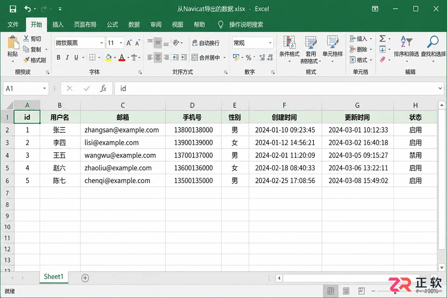Expand the Format (格式) cells dropdown
The width and height of the screenshot is (447, 298).
(370, 60)
